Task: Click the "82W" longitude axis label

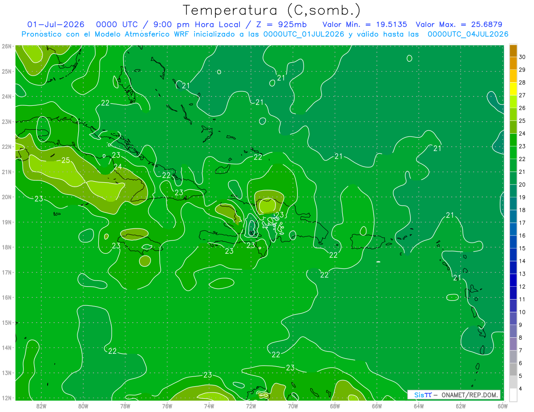Action: pyautogui.click(x=41, y=406)
